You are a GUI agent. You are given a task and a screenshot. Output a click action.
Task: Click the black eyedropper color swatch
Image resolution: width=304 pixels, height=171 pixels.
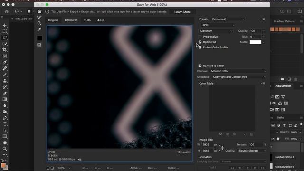coord(39,38)
